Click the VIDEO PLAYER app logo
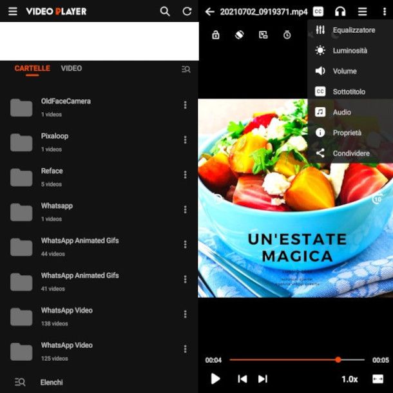 click(56, 12)
